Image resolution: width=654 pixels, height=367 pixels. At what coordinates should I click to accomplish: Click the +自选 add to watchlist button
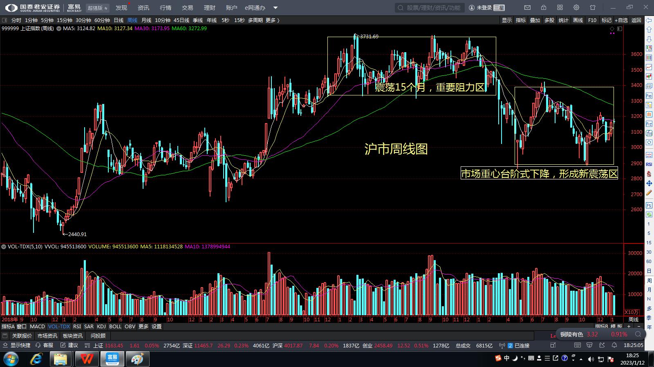pyautogui.click(x=621, y=20)
